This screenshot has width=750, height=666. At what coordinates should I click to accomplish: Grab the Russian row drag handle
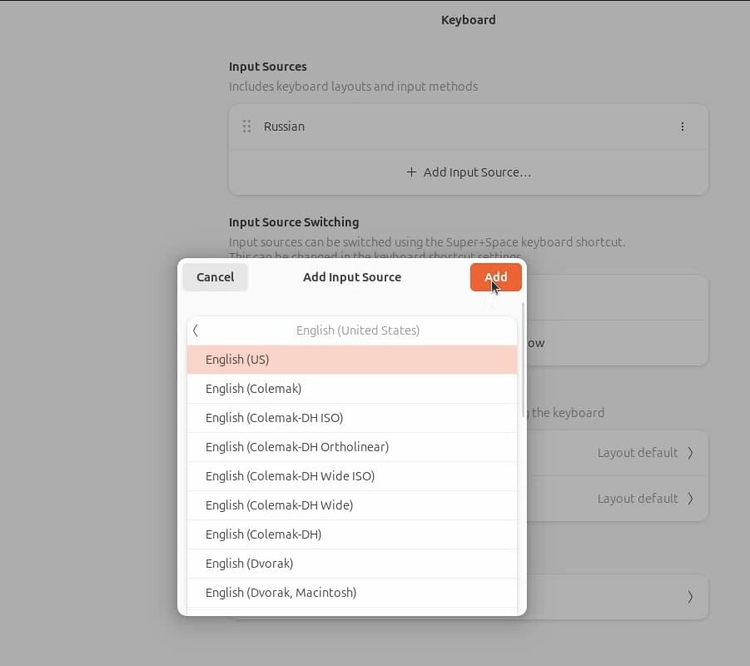[246, 127]
